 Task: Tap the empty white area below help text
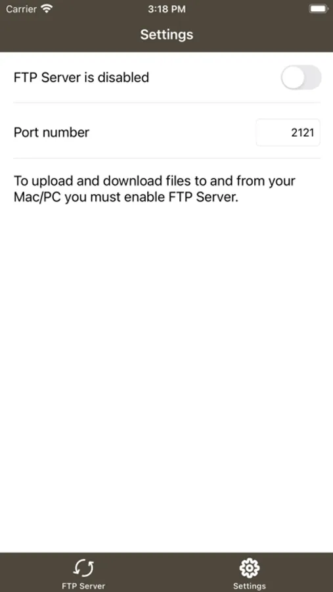166,378
